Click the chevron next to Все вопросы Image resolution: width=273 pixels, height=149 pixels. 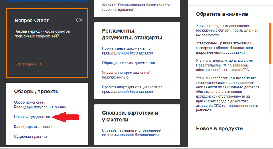[40, 64]
